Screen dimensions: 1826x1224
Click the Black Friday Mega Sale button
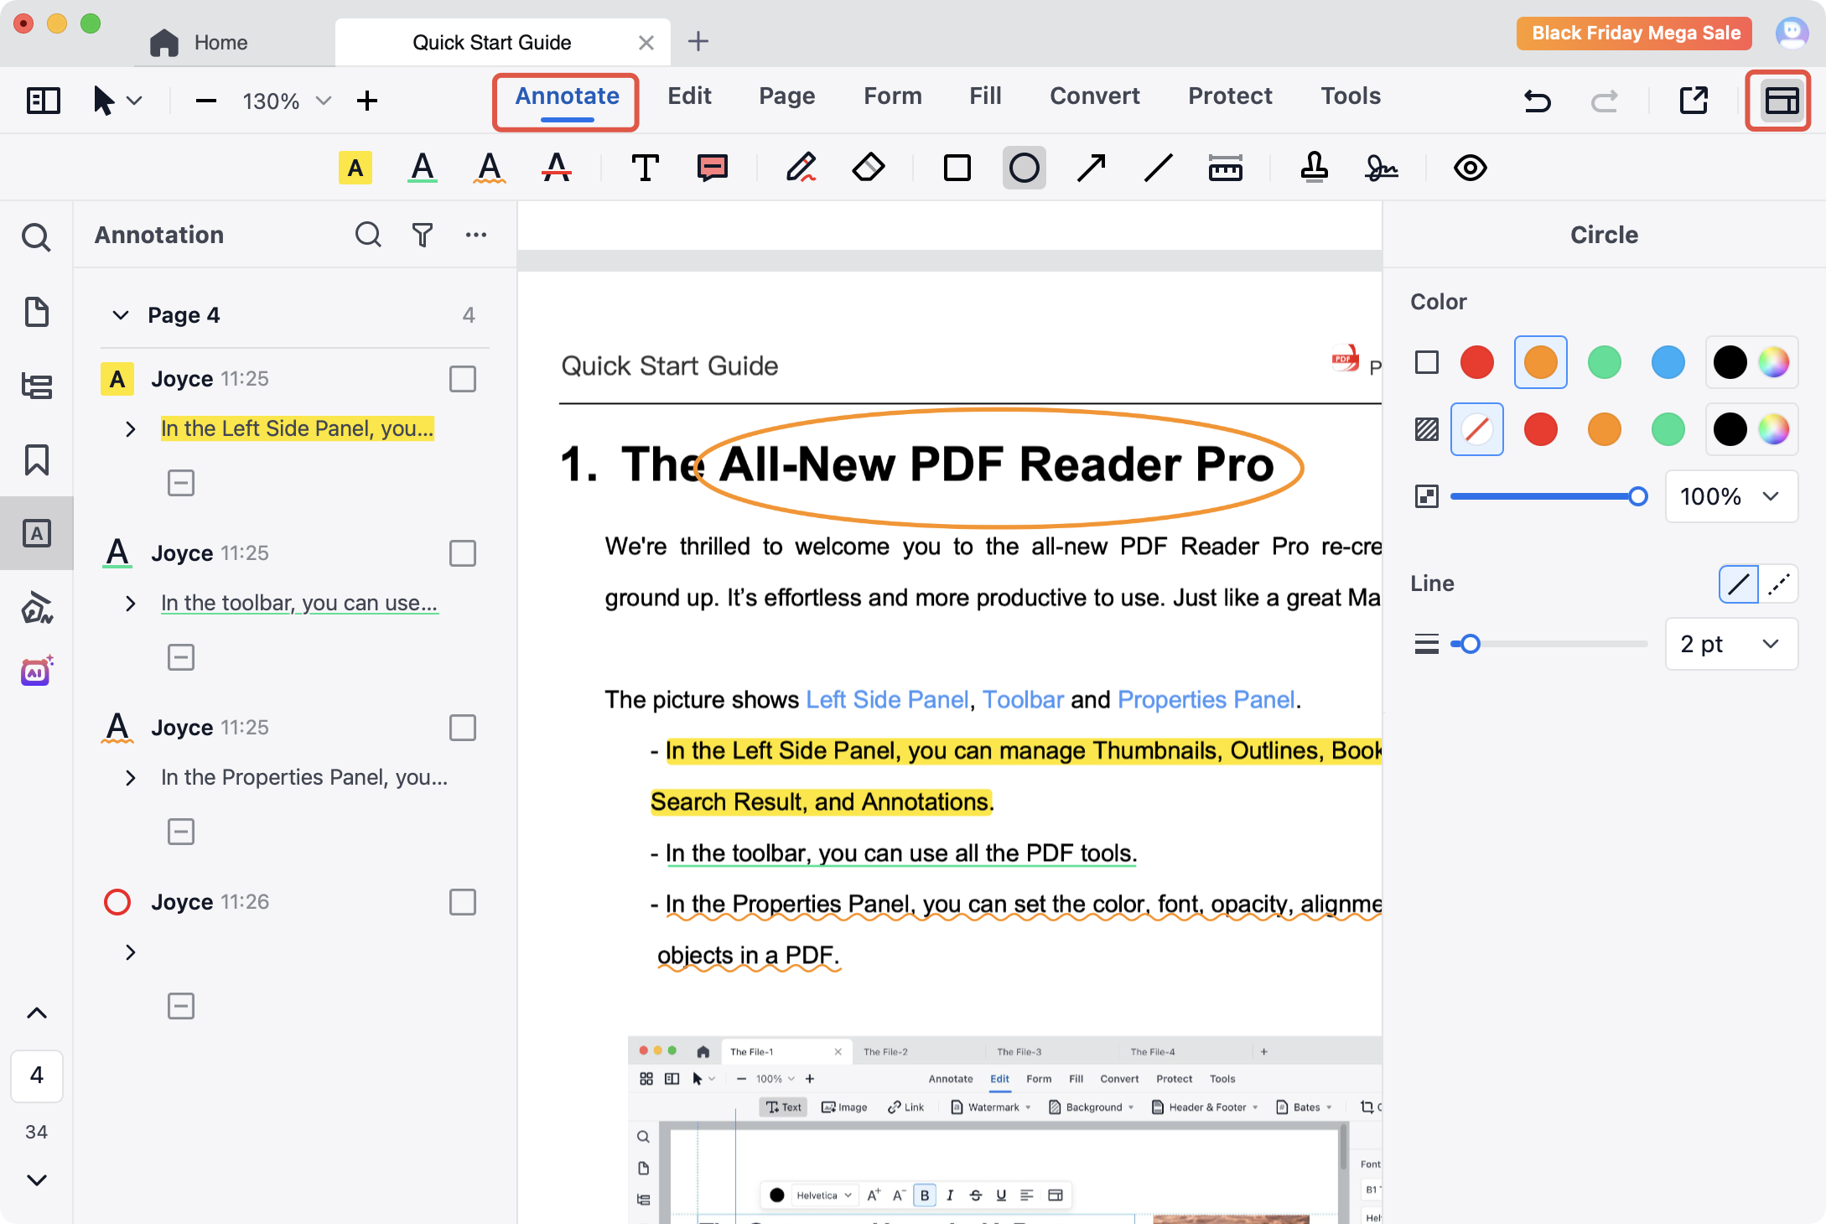point(1635,34)
